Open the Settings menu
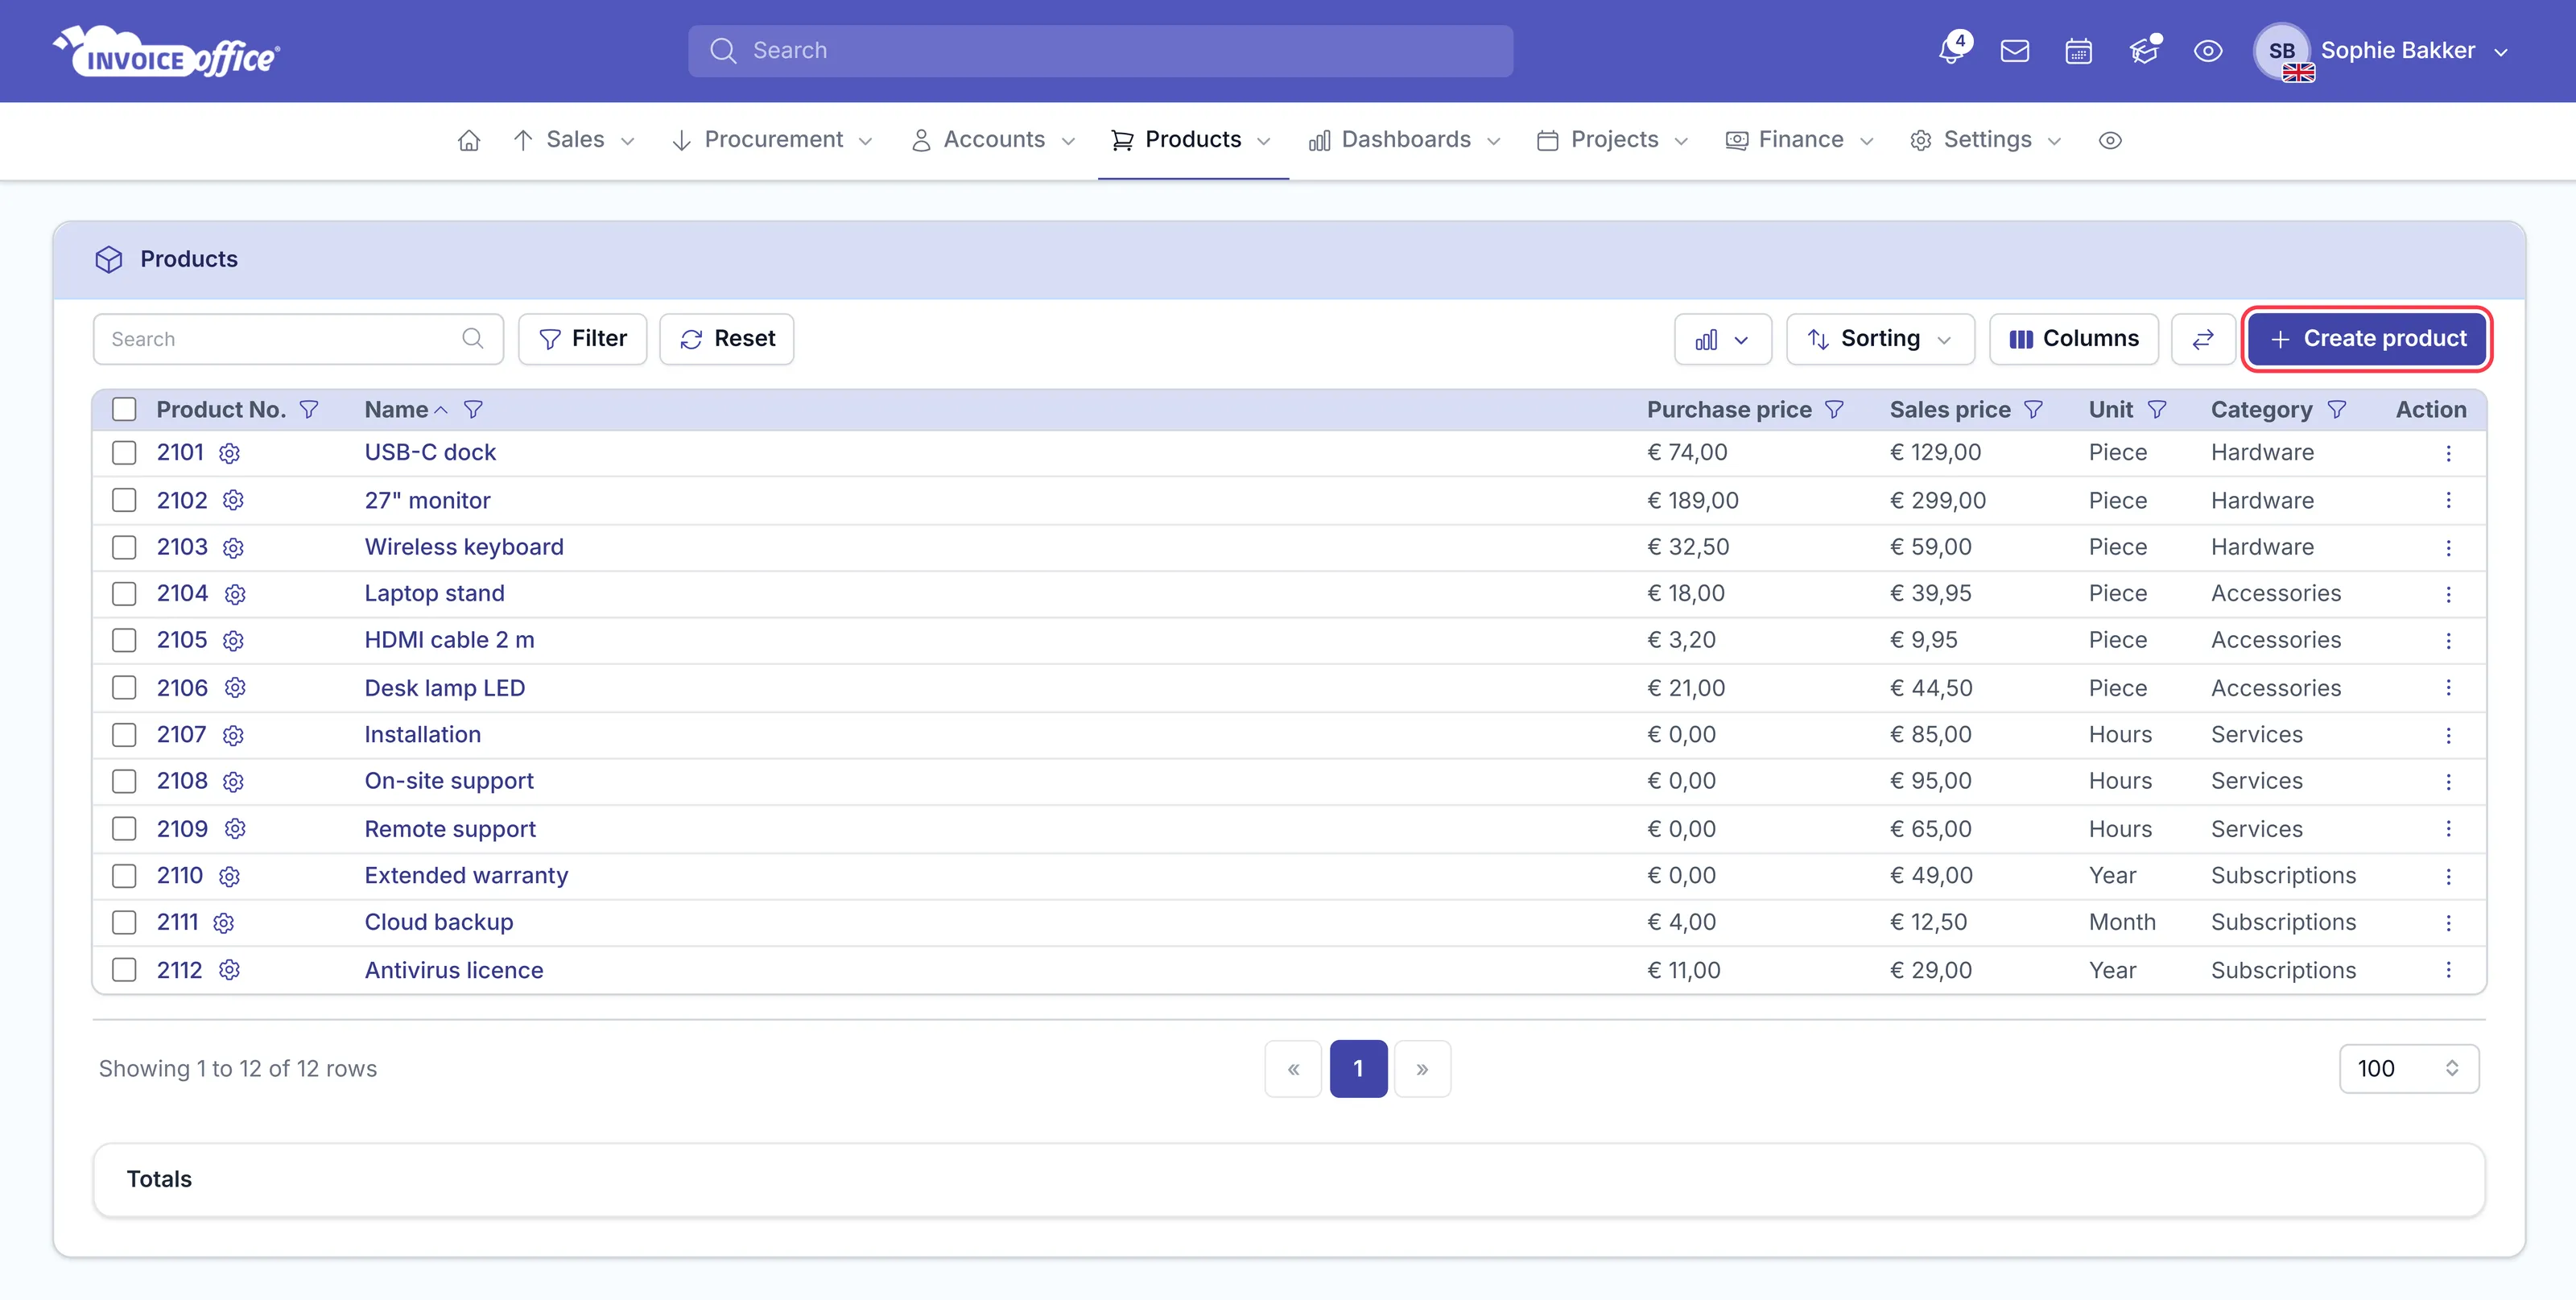 1986,140
